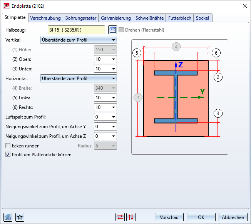
Task: Click the circled number 2 in diagram
Action: (218, 77)
